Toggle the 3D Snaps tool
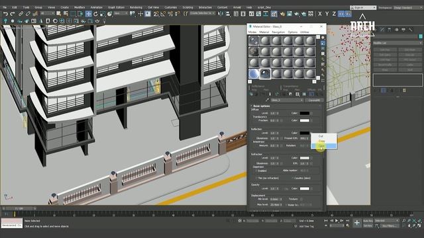 tap(156, 14)
